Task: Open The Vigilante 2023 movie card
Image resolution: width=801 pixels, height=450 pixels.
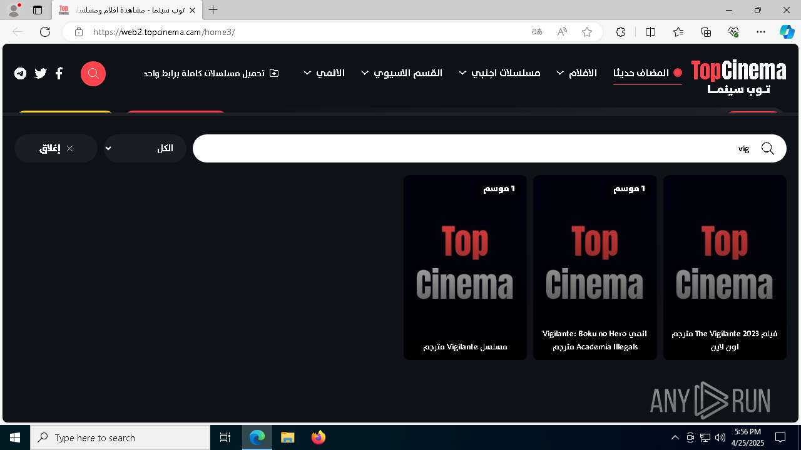Action: coord(725,267)
